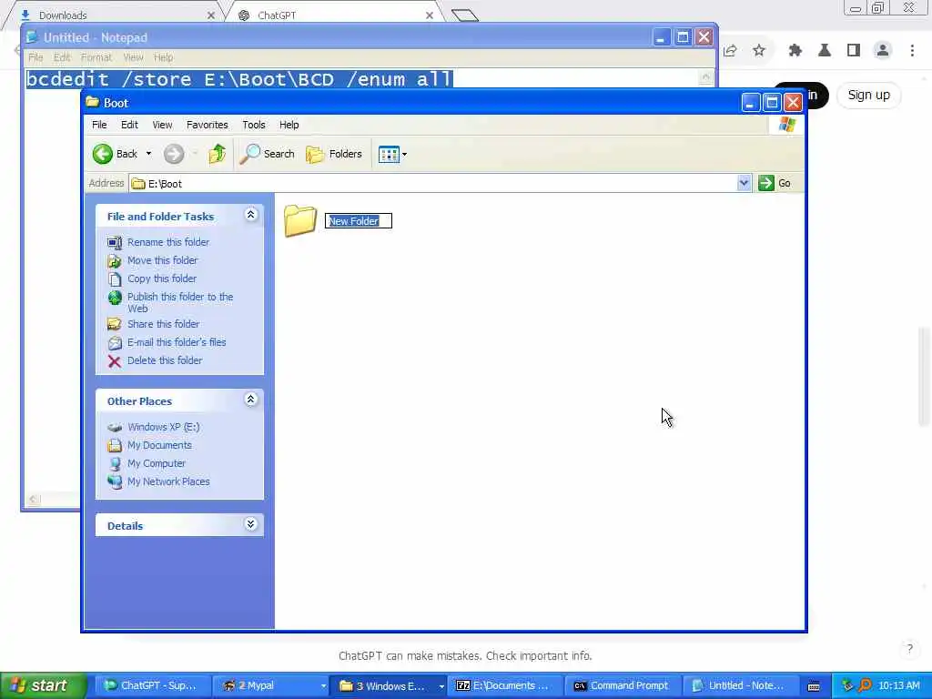Screen dimensions: 932x699
Task: Click the Go button beside the address bar
Action: (775, 183)
